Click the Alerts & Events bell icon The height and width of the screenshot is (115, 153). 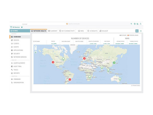pos(12,63)
